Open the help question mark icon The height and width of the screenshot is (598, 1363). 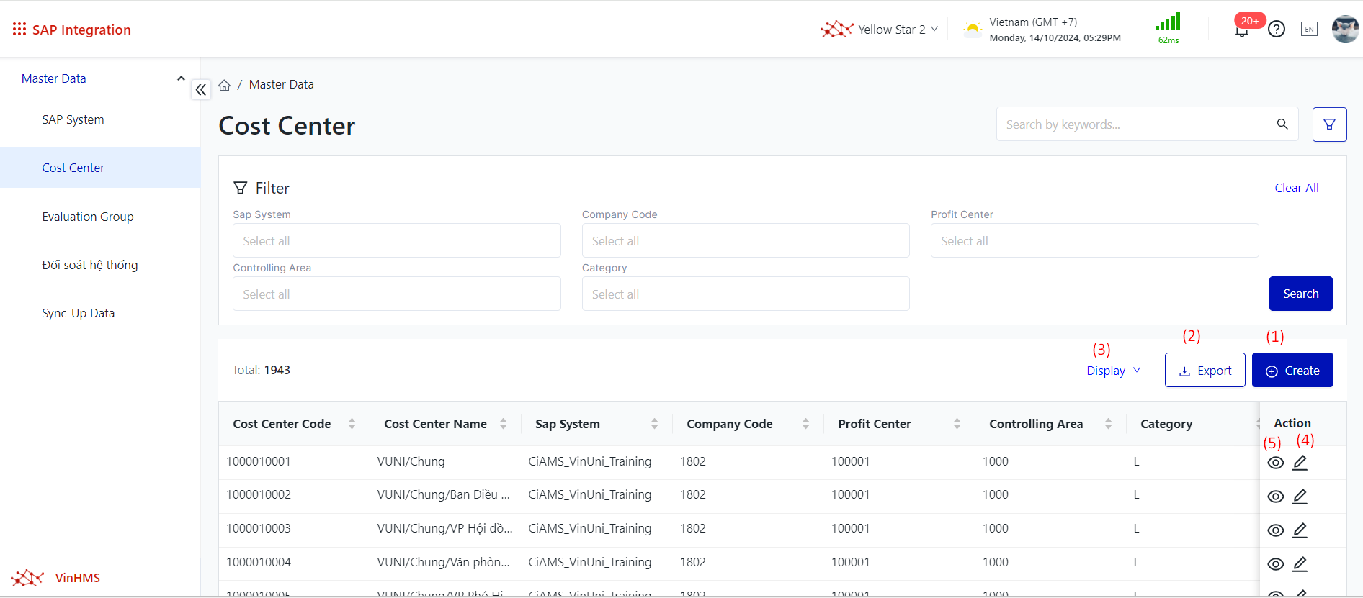point(1277,30)
